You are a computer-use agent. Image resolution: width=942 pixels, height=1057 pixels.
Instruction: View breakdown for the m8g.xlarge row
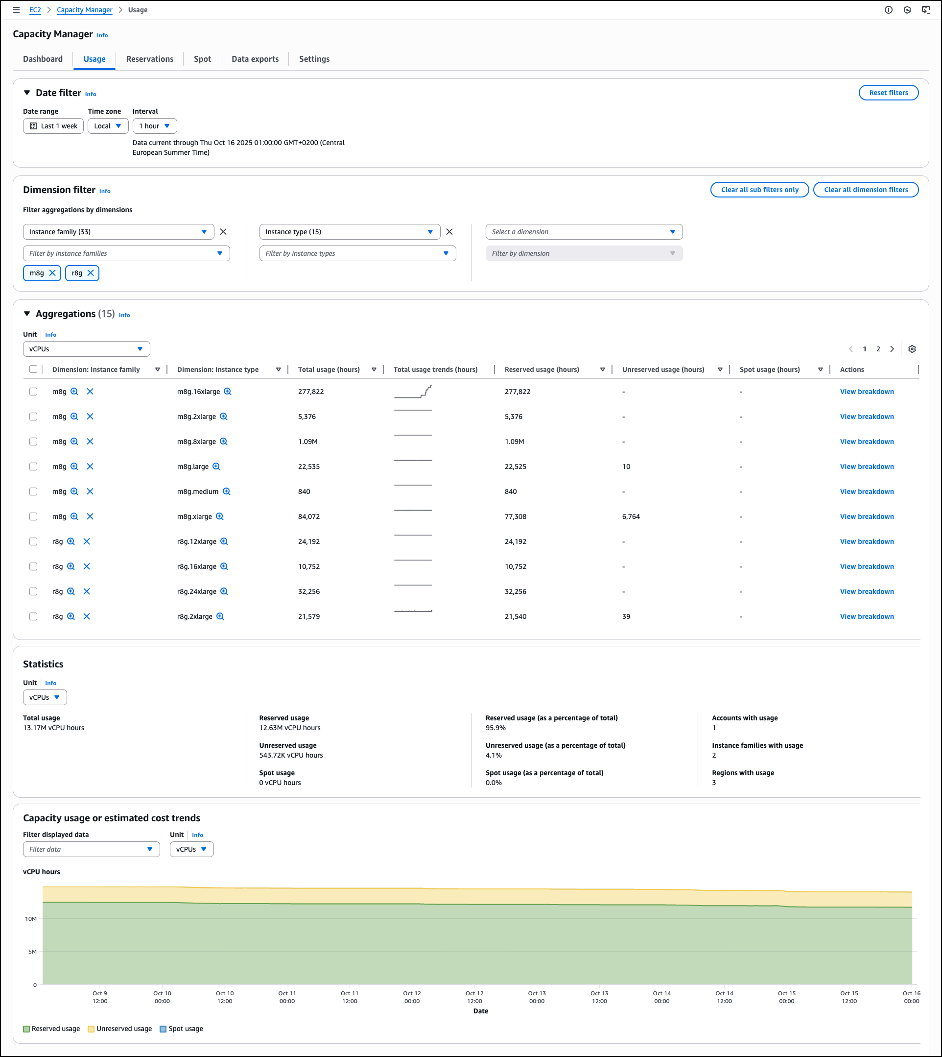(x=867, y=516)
